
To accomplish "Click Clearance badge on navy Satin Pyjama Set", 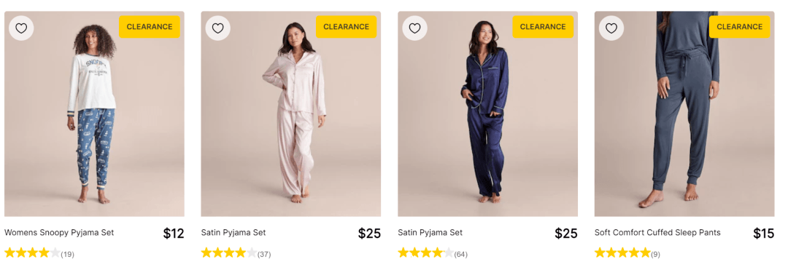I will click(x=543, y=26).
